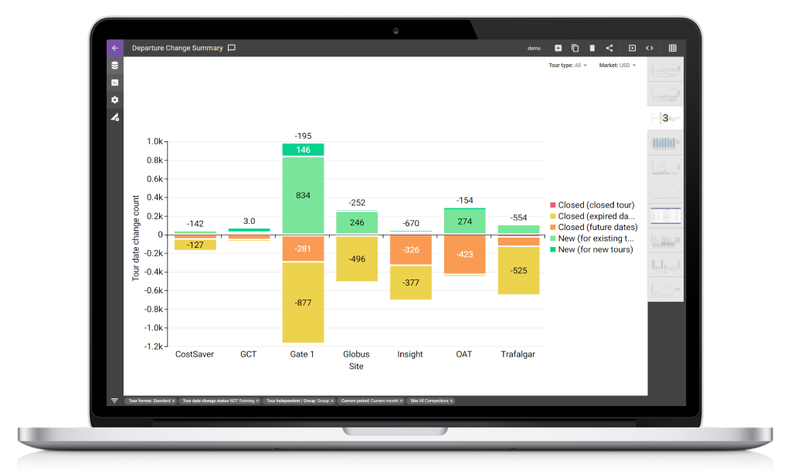The image size is (791, 474).
Task: Select the second slide thumbnail
Action: pos(665,93)
